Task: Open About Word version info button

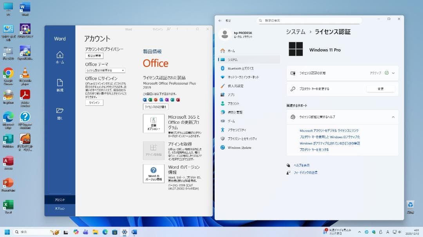Action: [154, 173]
